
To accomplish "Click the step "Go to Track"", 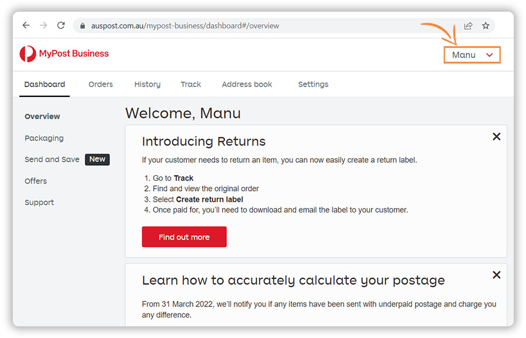I will coord(173,178).
